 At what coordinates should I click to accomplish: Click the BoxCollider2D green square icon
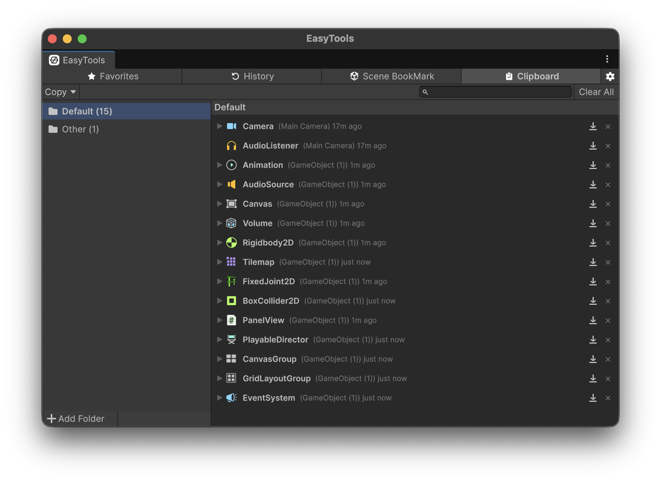pyautogui.click(x=232, y=301)
